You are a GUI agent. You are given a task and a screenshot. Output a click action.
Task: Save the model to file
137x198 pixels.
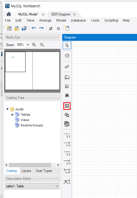[24, 28]
